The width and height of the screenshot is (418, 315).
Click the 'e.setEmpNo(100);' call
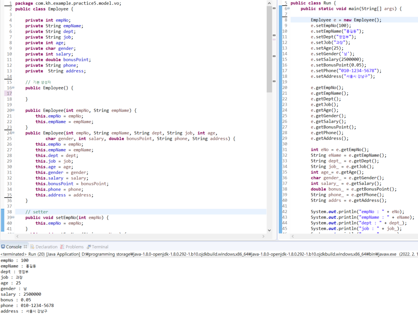[x=331, y=26]
